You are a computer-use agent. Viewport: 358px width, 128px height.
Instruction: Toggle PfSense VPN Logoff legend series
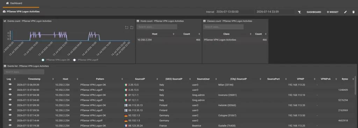click(85, 60)
